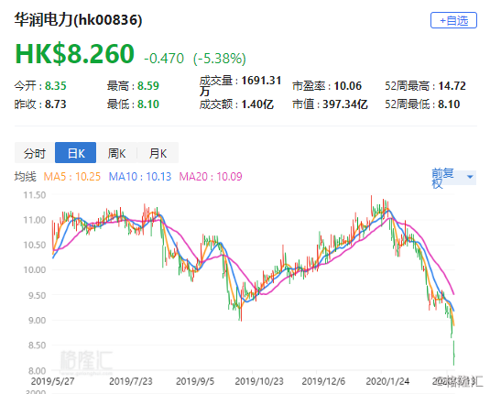Viewport: 490px width, 394px height.
Task: Click 52周最高 value 14.72
Action: (x=452, y=86)
